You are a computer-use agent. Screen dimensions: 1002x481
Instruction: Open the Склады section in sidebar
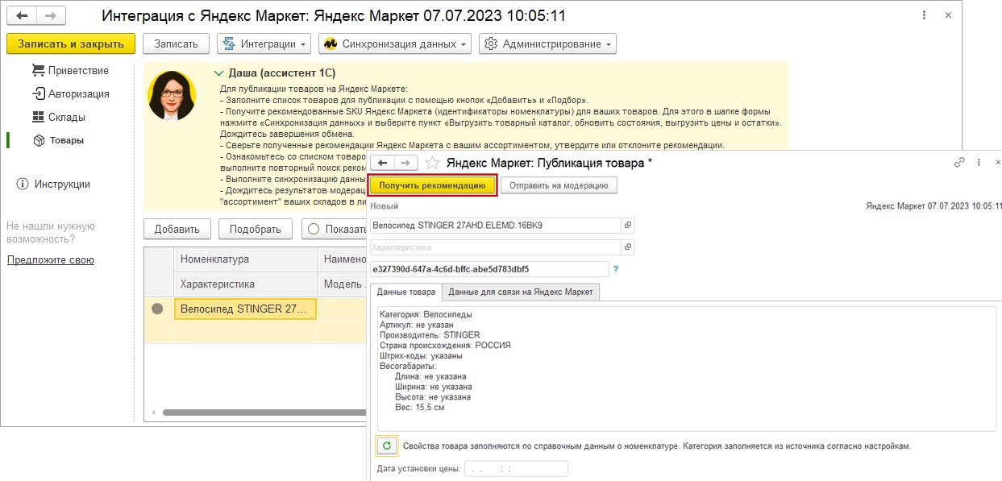pyautogui.click(x=59, y=117)
